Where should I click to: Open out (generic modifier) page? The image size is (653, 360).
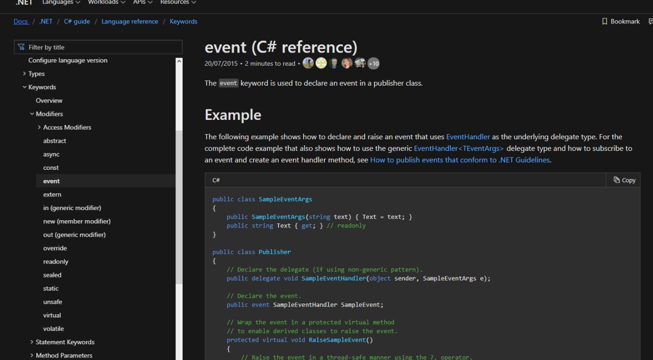(x=74, y=235)
